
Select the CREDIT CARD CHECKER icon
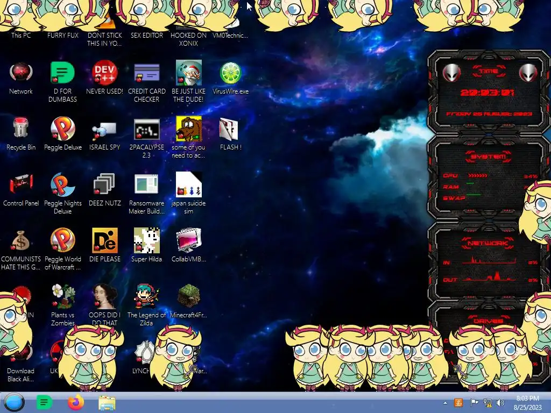146,73
